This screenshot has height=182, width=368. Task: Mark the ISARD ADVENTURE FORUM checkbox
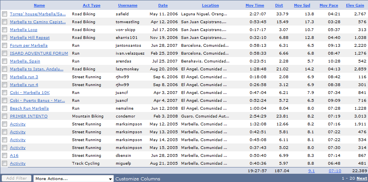[4, 53]
